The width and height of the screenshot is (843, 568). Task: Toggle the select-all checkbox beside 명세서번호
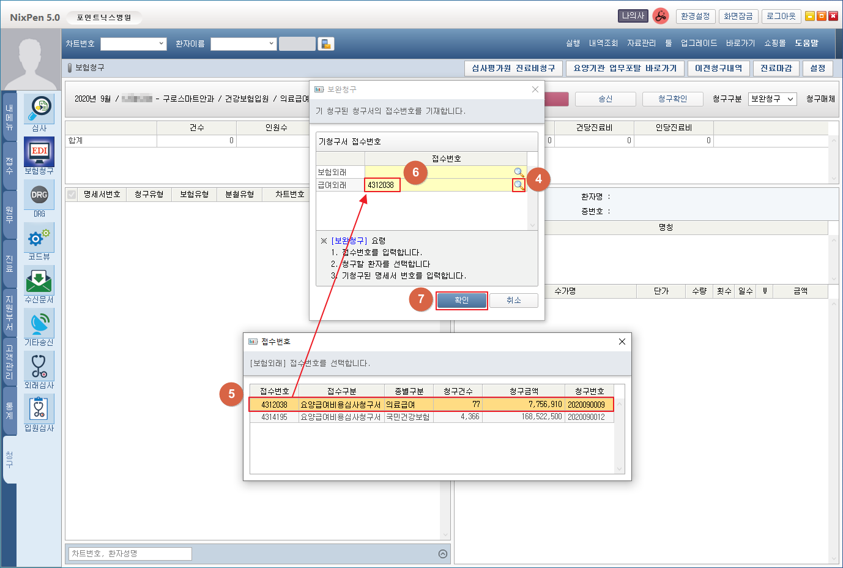(72, 195)
